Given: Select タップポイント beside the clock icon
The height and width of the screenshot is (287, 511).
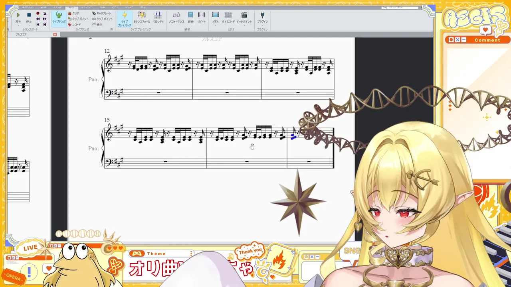Looking at the screenshot, I should 78,19.
